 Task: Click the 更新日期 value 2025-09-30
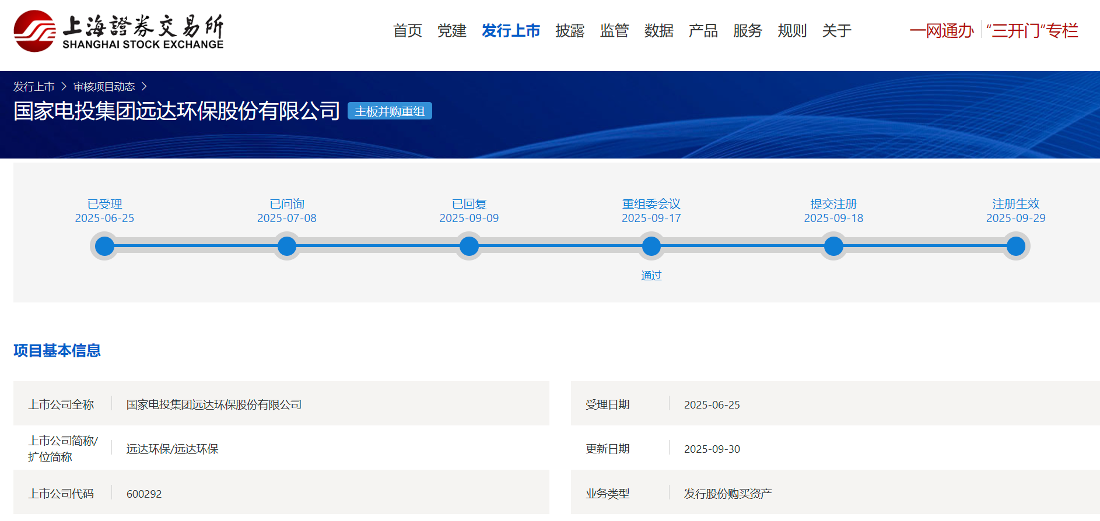(x=712, y=449)
